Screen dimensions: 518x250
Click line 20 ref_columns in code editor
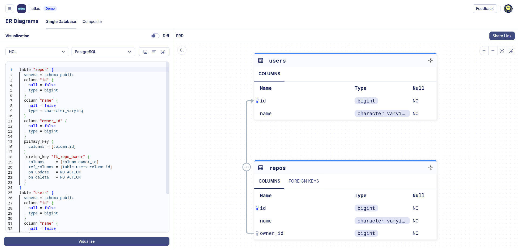[41, 167]
